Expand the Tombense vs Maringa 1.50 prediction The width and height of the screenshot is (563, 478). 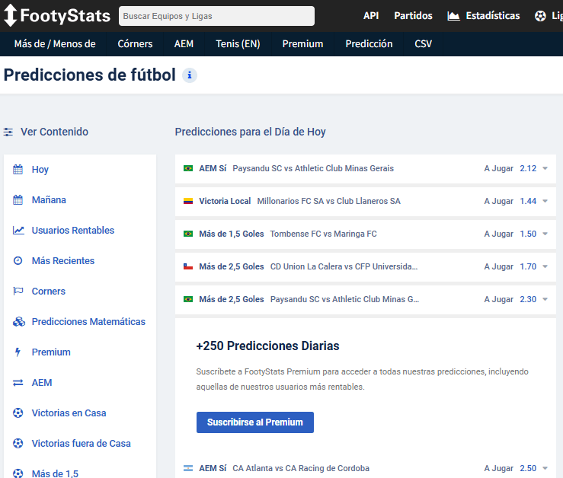pos(545,234)
